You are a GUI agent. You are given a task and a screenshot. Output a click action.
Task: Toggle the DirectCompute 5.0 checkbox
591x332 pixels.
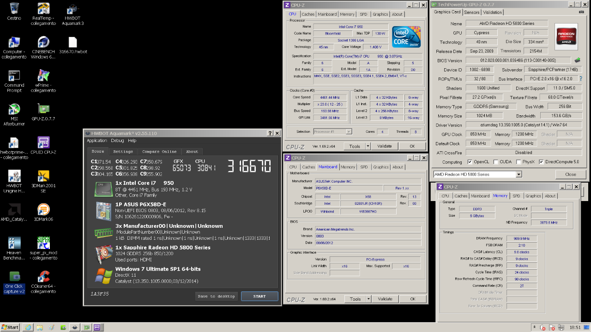[x=541, y=162]
